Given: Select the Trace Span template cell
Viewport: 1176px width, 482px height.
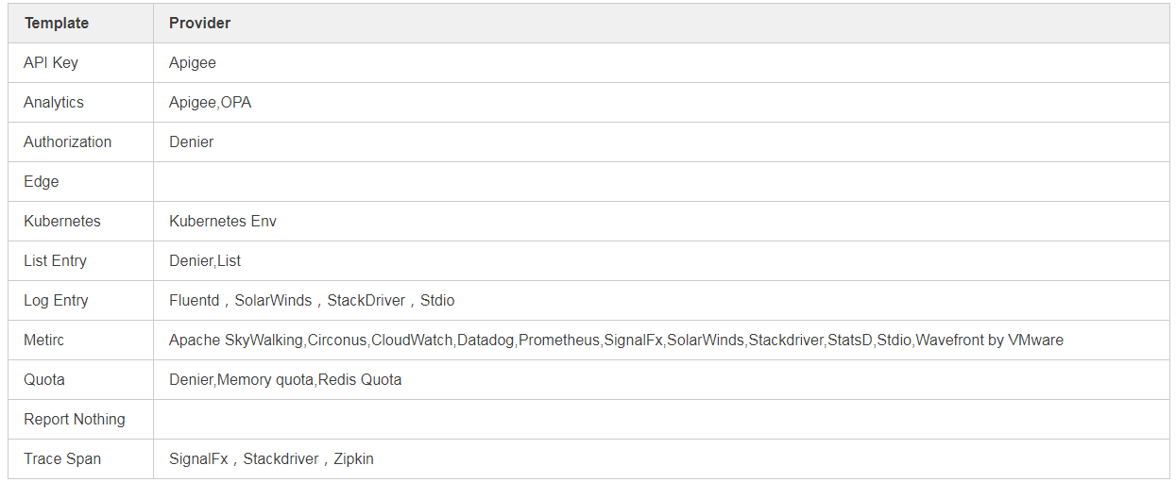Looking at the screenshot, I should tap(62, 458).
